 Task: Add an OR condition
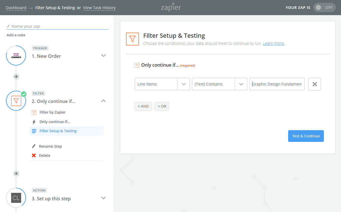pos(162,106)
